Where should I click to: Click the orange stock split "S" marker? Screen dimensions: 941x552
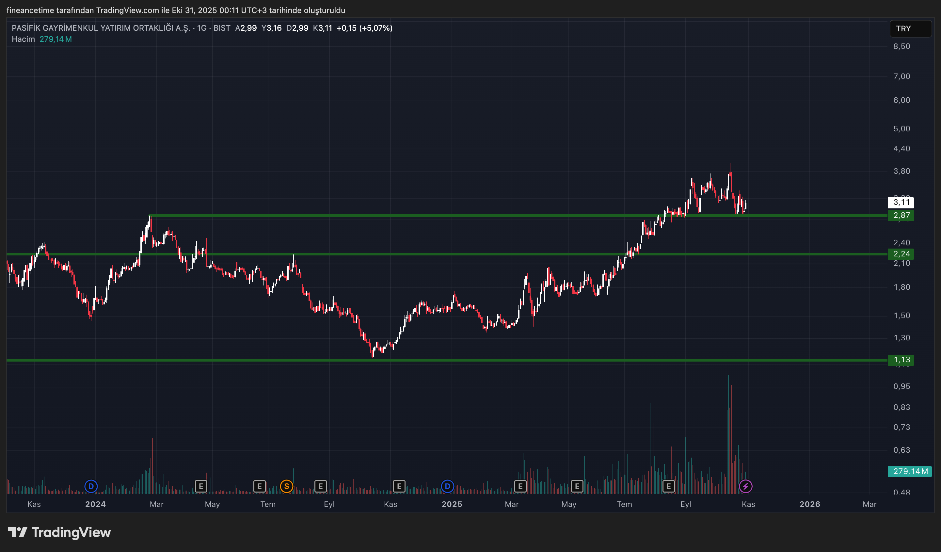pos(286,486)
